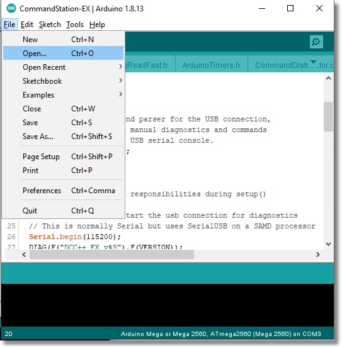Choose New from the File menu
The height and width of the screenshot is (348, 342).
click(63, 40)
